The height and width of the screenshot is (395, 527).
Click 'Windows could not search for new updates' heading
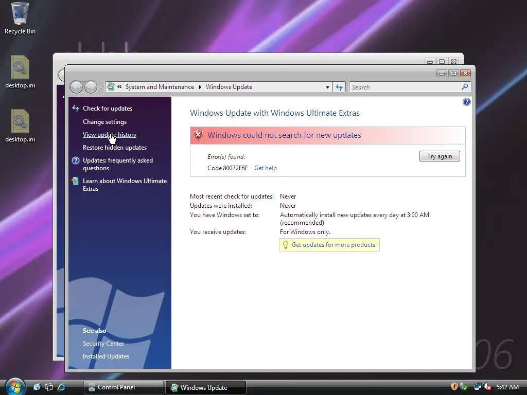284,135
